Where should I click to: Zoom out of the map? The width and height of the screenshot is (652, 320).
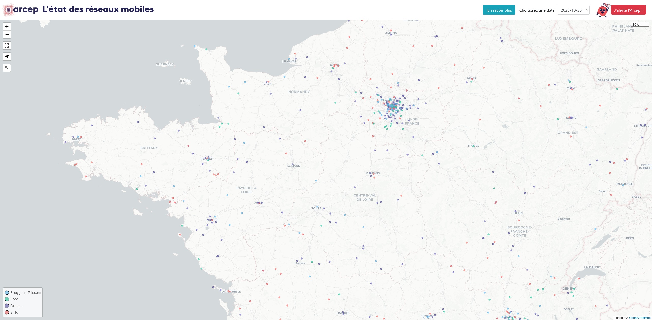[7, 34]
